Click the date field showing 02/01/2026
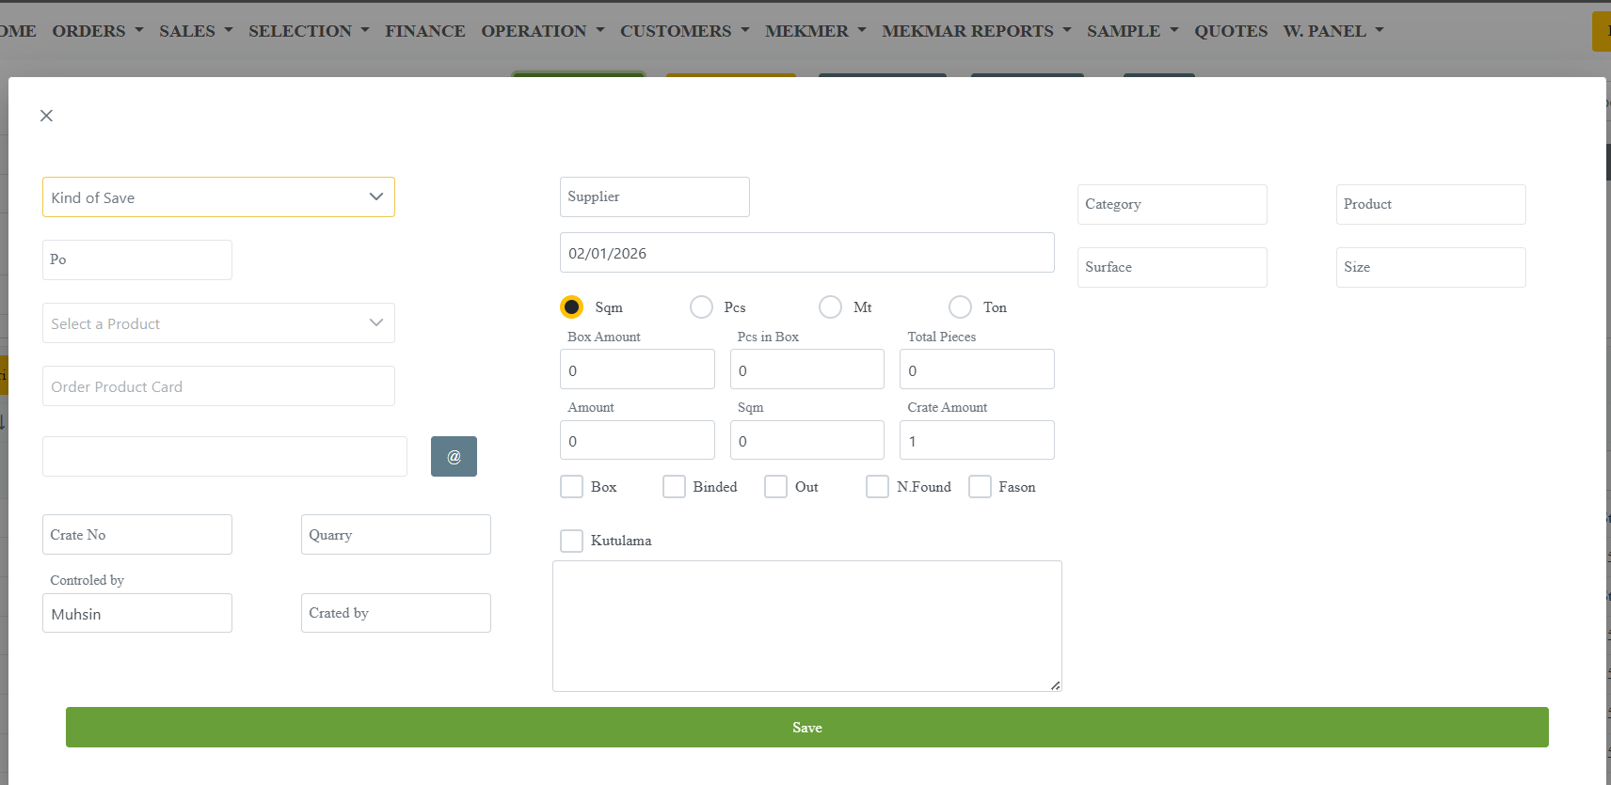This screenshot has width=1611, height=785. (x=806, y=253)
